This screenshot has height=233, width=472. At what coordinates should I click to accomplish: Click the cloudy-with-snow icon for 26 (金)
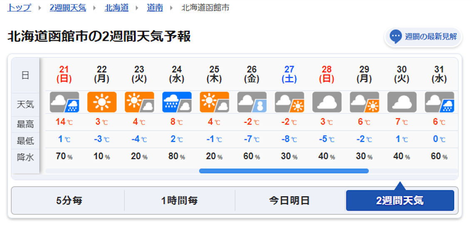click(252, 102)
